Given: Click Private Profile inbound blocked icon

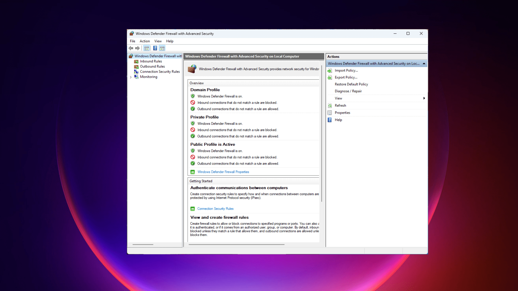Looking at the screenshot, I should tap(193, 130).
